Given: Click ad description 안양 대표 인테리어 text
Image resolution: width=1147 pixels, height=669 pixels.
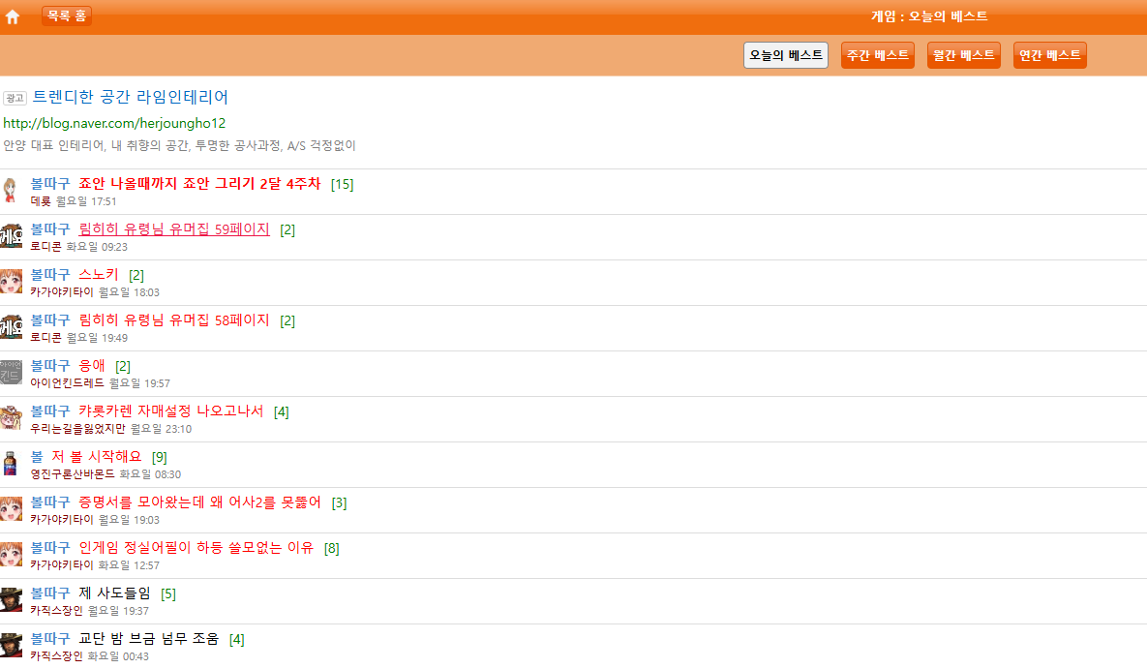Looking at the screenshot, I should click(x=179, y=145).
